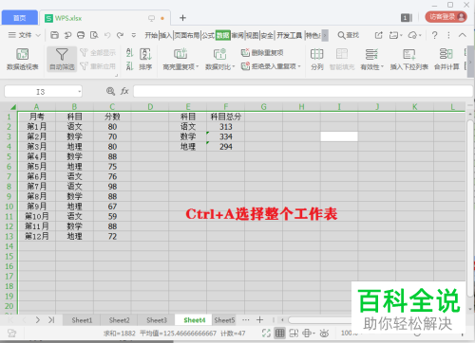
Task: Switch to the 页面布局 ribbon tab
Action: [x=187, y=35]
